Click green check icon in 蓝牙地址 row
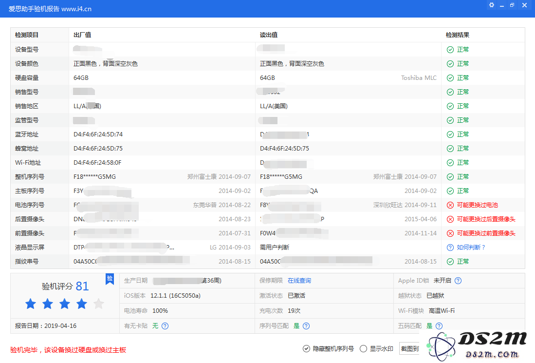535x363 pixels. pos(450,134)
